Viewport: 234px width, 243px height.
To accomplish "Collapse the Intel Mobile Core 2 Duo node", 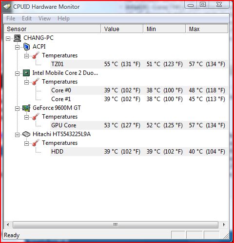I will (17, 73).
